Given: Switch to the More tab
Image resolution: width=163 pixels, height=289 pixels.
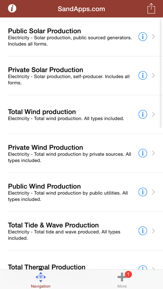Looking at the screenshot, I should 122,279.
